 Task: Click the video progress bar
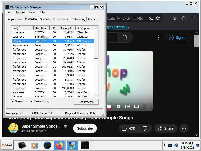click(128, 101)
